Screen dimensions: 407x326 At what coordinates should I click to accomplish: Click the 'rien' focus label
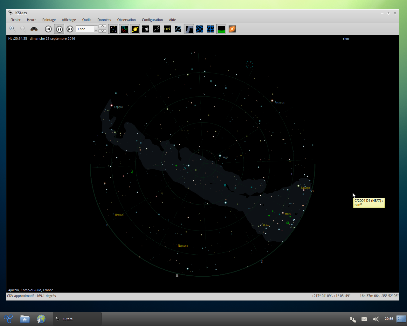tap(346, 39)
